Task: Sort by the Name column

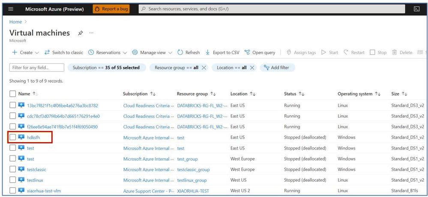Action: [27, 94]
